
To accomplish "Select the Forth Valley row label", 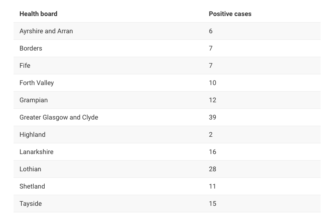I will pos(36,83).
